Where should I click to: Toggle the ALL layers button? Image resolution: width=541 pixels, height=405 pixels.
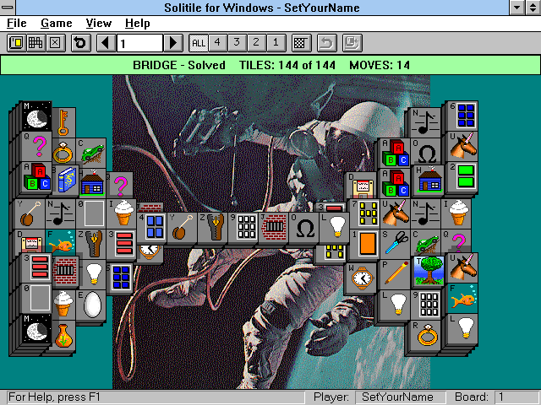tap(199, 43)
